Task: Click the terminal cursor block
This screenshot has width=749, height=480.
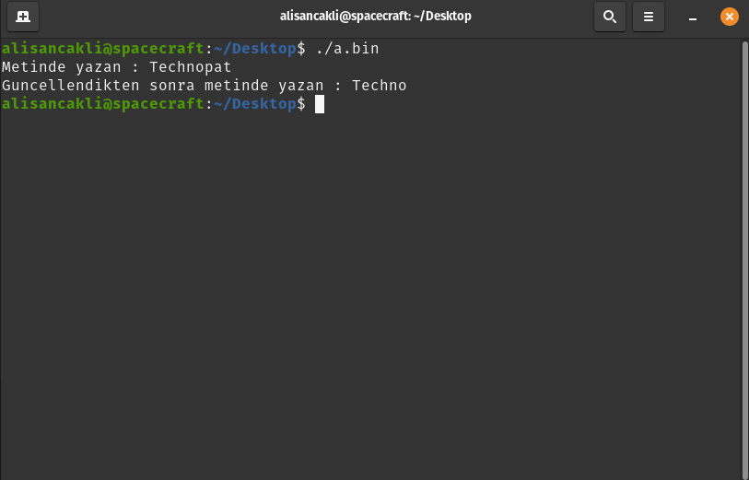Action: tap(320, 104)
